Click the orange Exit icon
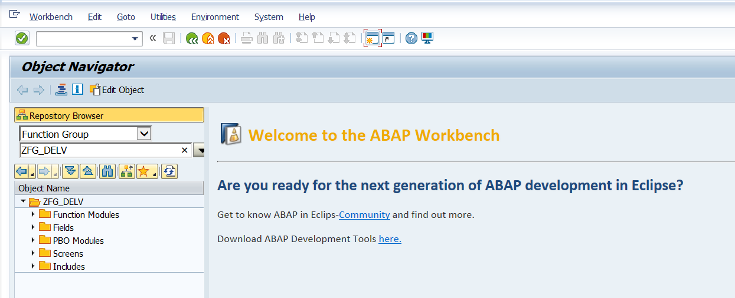Viewport: 735px width, 298px height. coord(208,38)
